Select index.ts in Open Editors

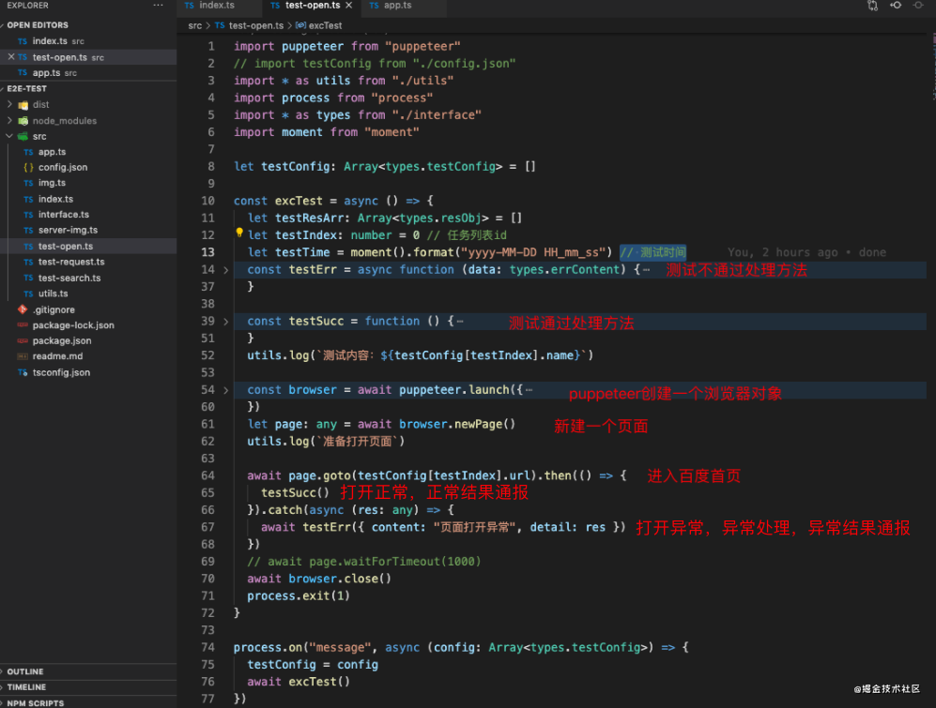(50, 41)
